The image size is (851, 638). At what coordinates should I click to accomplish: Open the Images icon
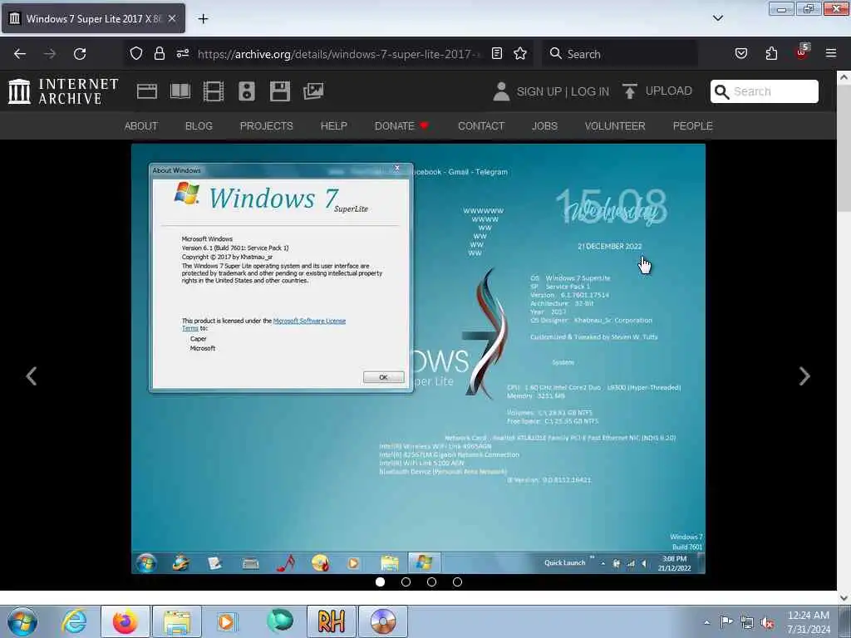pos(313,91)
